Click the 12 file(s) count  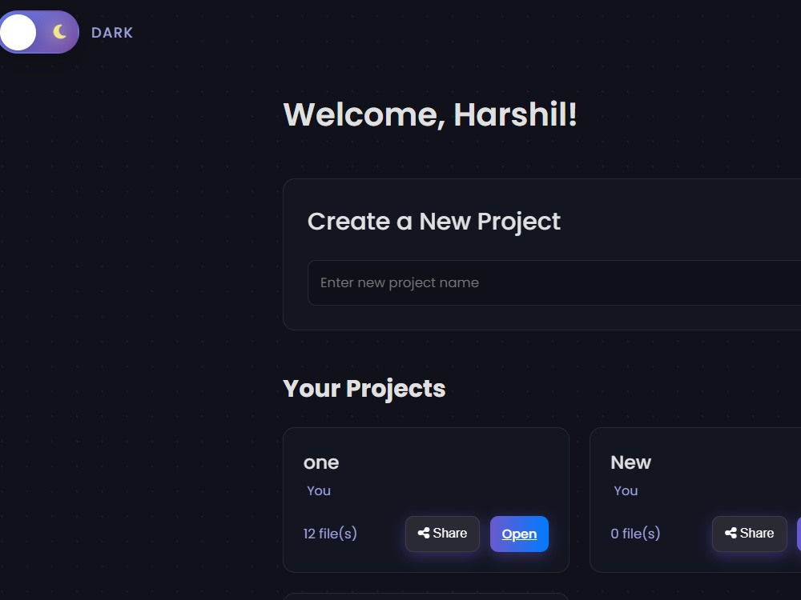coord(330,534)
